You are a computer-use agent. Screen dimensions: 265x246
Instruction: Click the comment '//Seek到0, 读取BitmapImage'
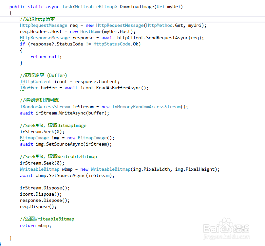point(53,126)
